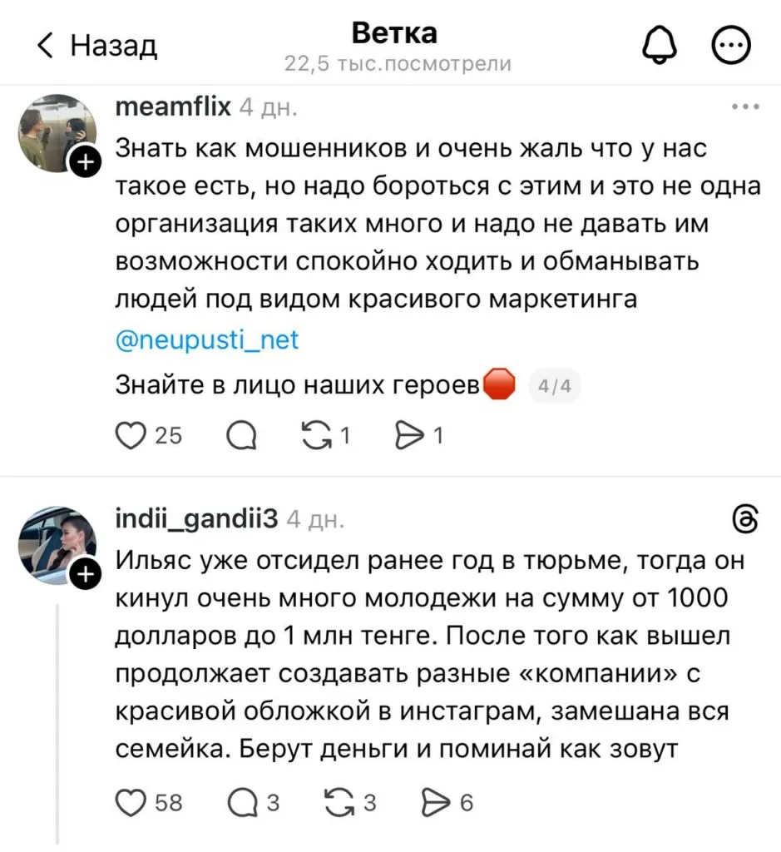Like the meamflix post

point(130,436)
